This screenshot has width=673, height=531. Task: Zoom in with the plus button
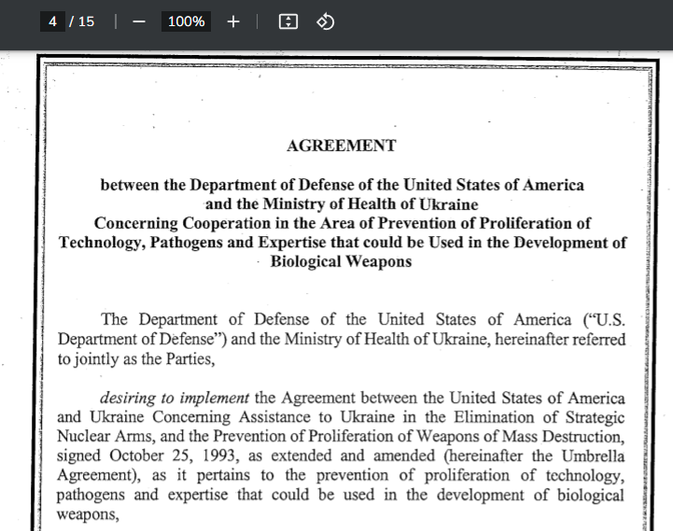click(233, 21)
